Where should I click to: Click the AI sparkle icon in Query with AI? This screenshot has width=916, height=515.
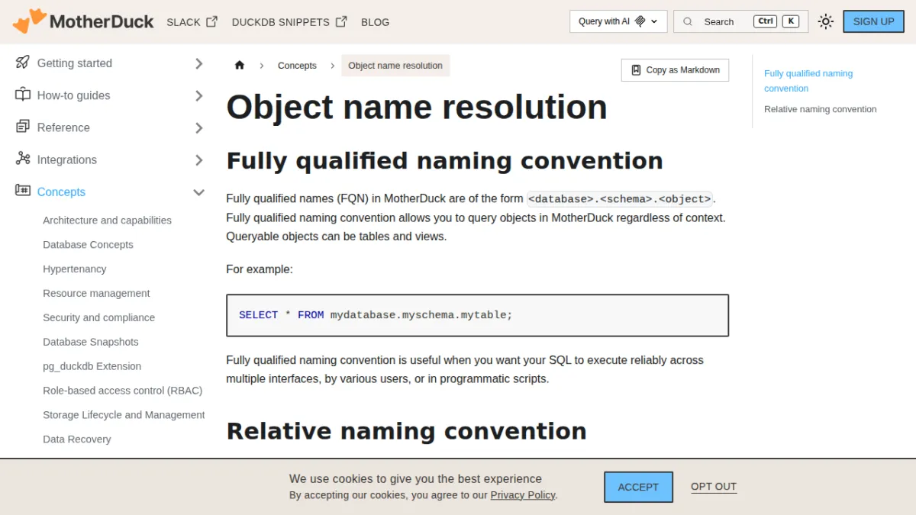640,21
